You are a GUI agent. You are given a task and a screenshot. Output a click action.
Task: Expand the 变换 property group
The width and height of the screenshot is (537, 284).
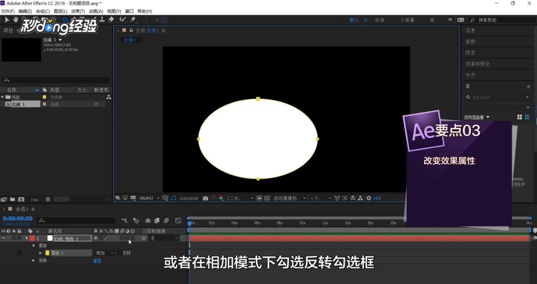pyautogui.click(x=33, y=261)
